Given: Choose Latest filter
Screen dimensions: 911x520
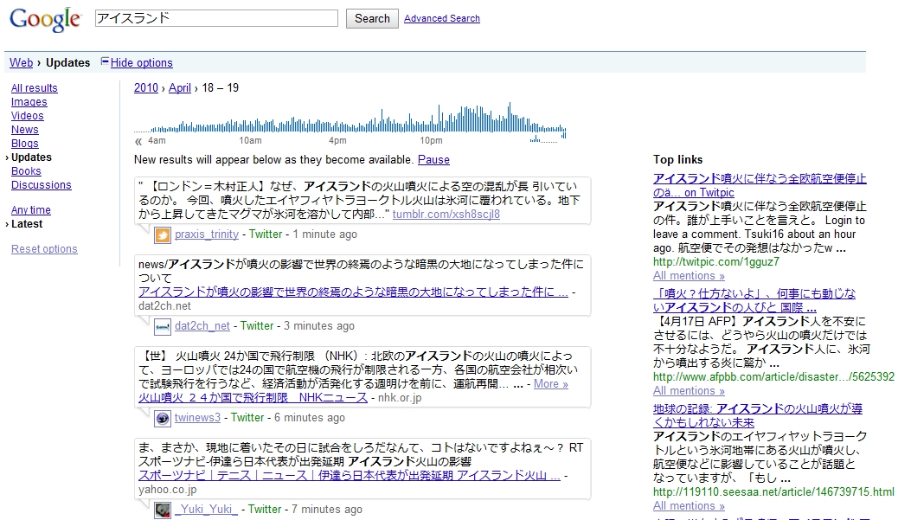Looking at the screenshot, I should [27, 224].
